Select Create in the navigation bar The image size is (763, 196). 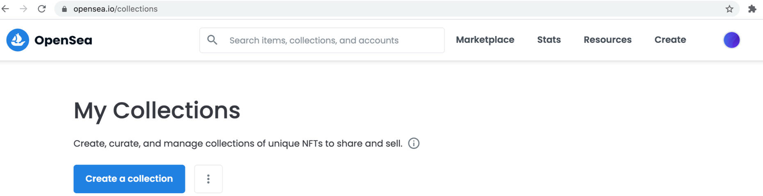[670, 40]
